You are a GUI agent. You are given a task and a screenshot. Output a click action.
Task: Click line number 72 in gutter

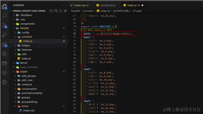point(74,34)
